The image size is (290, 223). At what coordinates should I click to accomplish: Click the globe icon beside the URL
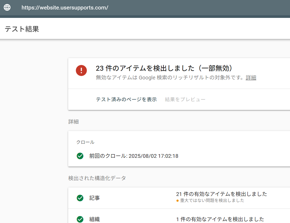click(7, 7)
